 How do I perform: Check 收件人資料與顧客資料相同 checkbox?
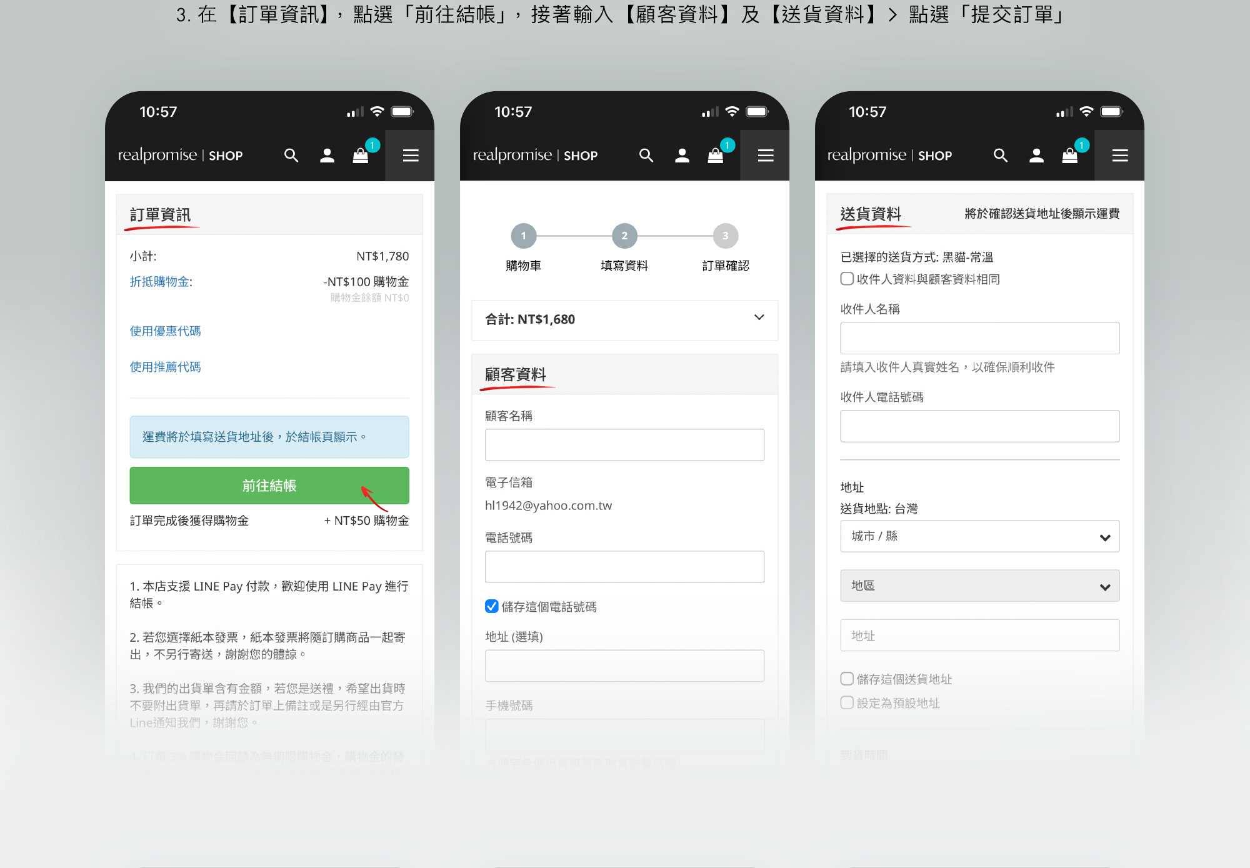pos(847,279)
